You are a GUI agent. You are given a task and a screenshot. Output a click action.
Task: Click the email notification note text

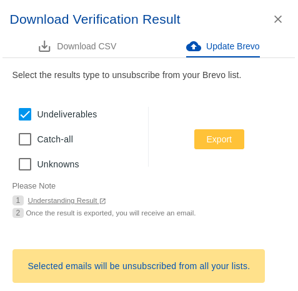click(x=111, y=213)
